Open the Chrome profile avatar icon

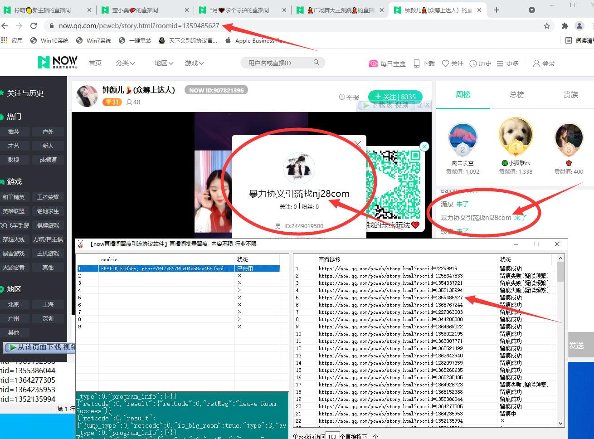(x=579, y=26)
